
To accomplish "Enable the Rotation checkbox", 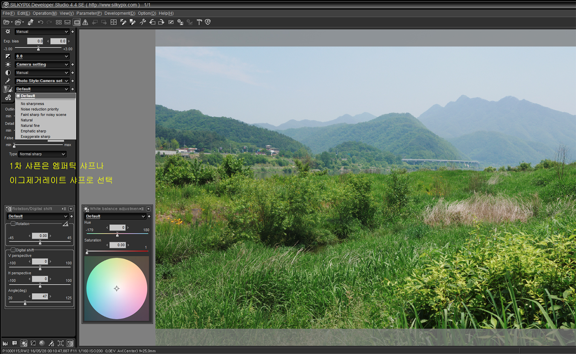I will tap(13, 224).
